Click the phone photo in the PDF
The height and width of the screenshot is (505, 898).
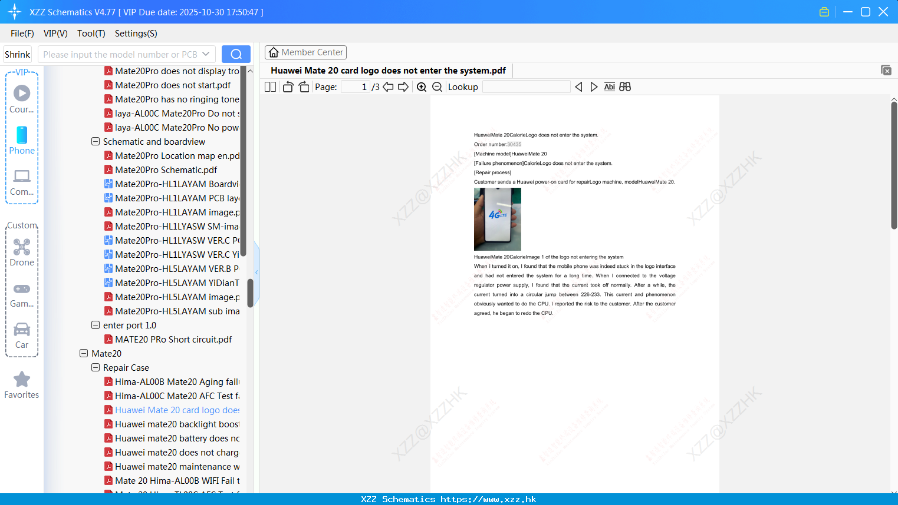pyautogui.click(x=498, y=219)
